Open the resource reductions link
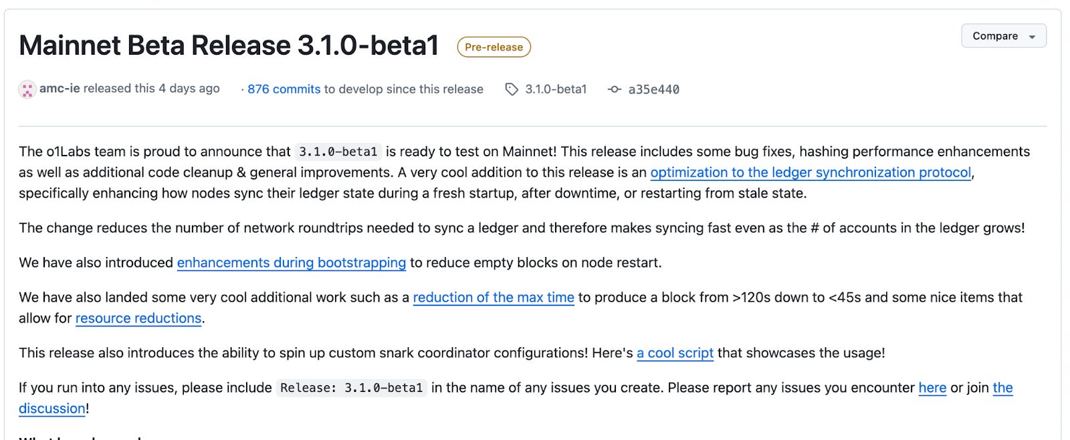The width and height of the screenshot is (1070, 440). pyautogui.click(x=138, y=318)
